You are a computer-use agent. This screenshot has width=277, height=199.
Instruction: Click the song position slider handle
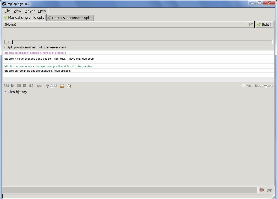click(8, 42)
